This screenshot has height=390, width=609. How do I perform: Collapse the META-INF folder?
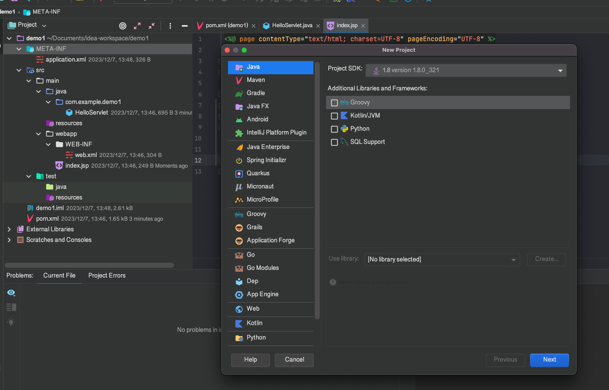click(19, 49)
